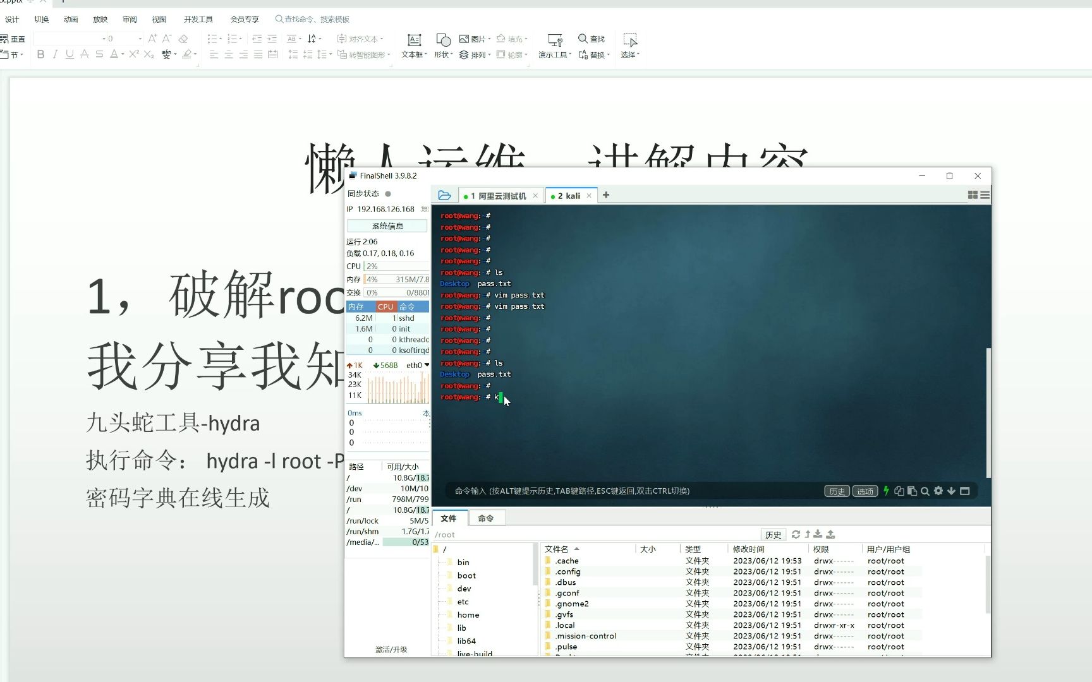This screenshot has width=1092, height=682.
Task: Toggle subscript formatting in WPS
Action: click(149, 54)
